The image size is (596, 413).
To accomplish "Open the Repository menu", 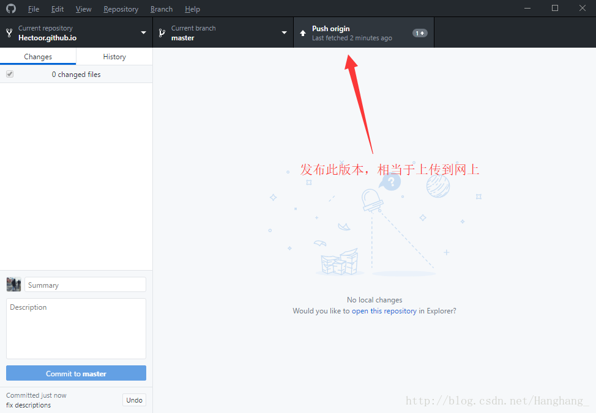I will pyautogui.click(x=121, y=9).
